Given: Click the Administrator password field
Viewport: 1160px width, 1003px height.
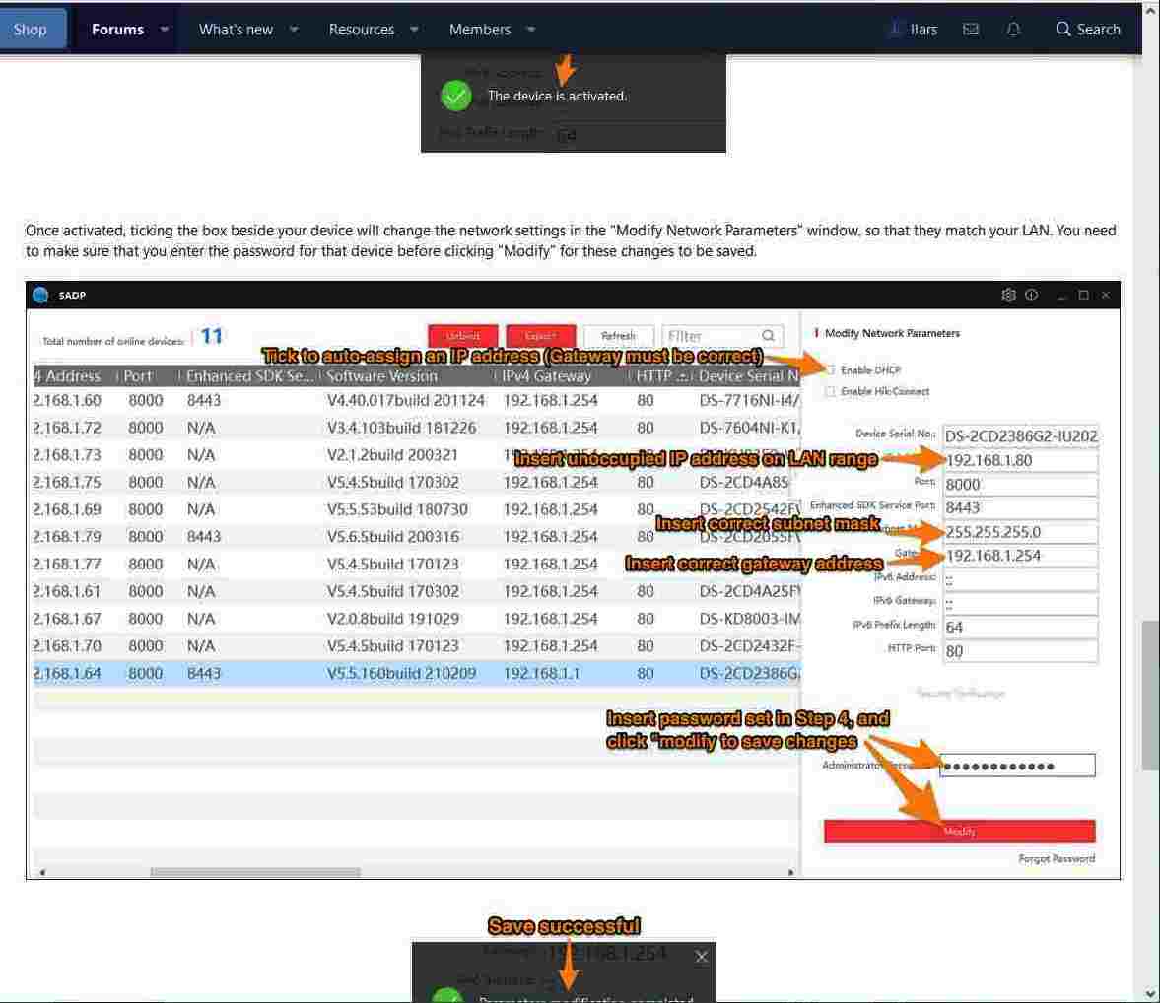Looking at the screenshot, I should (x=1017, y=766).
